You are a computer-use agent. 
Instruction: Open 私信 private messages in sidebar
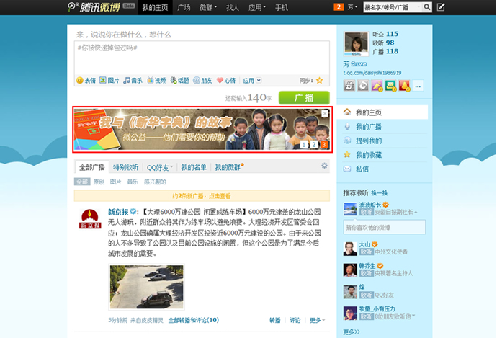tap(362, 169)
